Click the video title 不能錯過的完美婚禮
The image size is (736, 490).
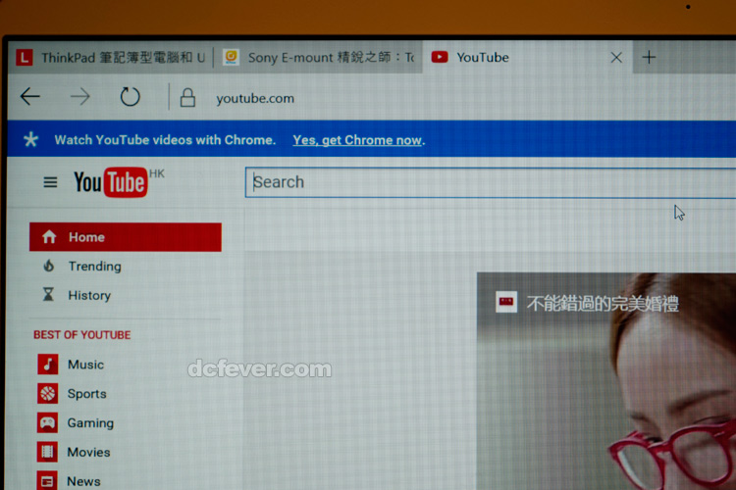point(603,304)
